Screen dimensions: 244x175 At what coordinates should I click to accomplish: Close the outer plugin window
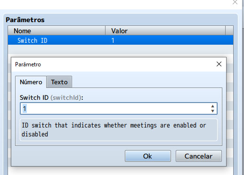[235, 2]
